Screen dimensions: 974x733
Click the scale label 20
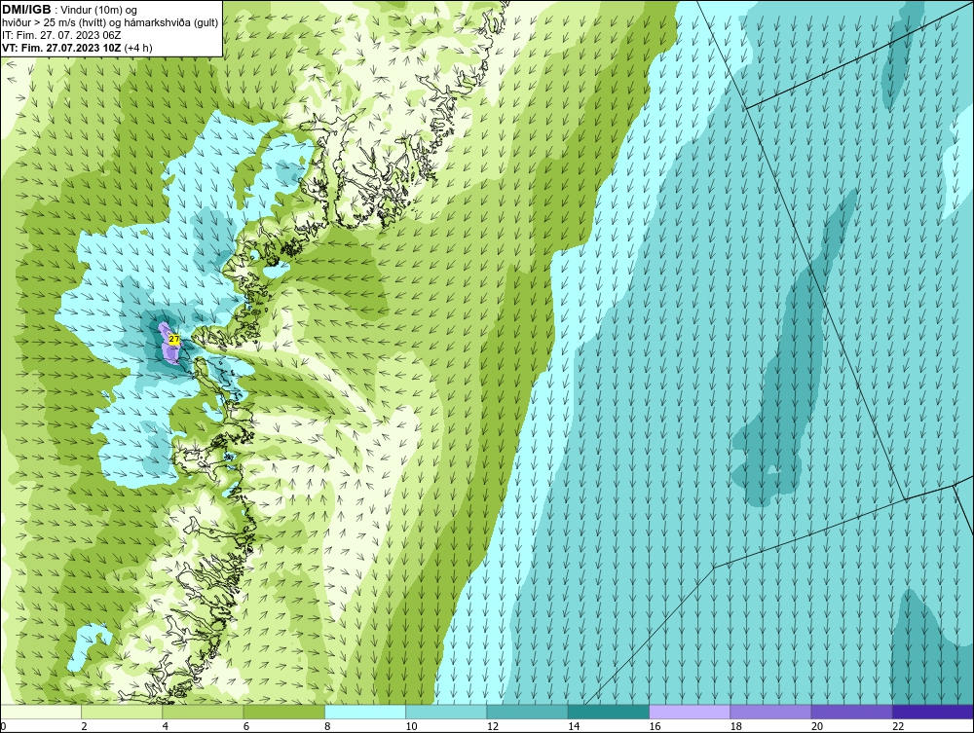coord(817,726)
